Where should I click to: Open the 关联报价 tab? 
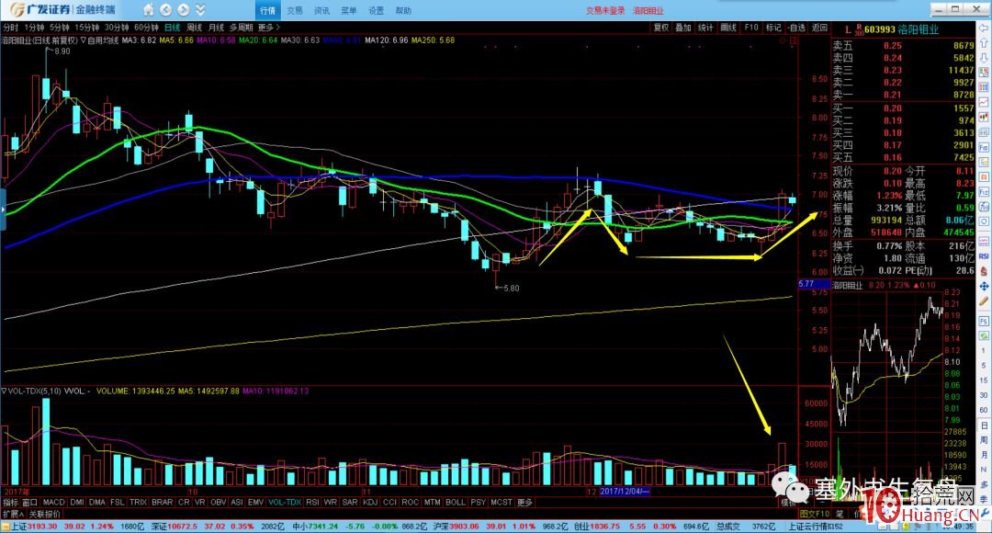tap(44, 514)
